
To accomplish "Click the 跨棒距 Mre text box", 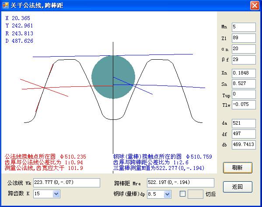I will (181, 183).
